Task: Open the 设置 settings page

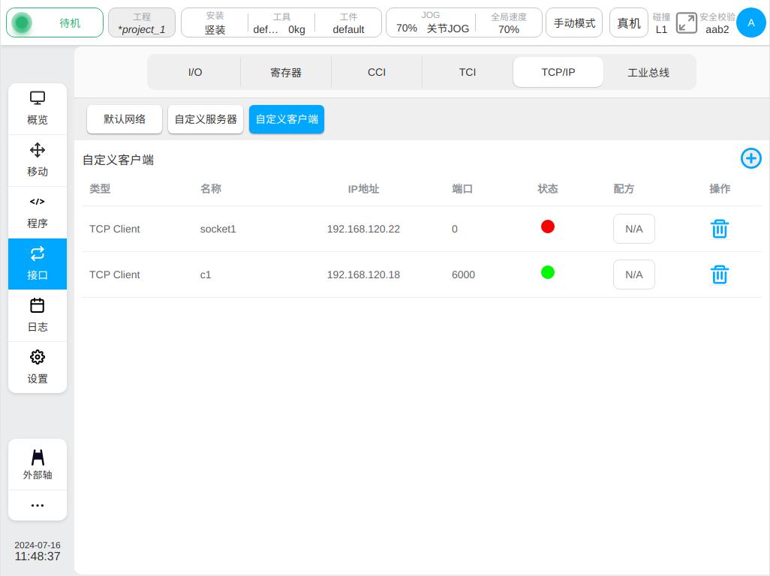Action: (x=38, y=367)
